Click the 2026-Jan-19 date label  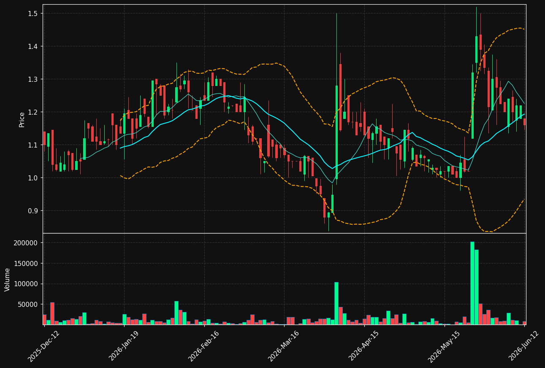[x=124, y=346]
